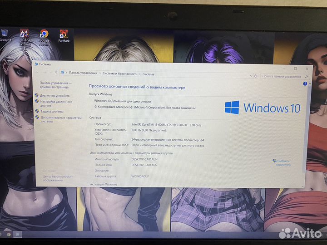Expand chevron after 'Система и безопасность' breadcrumb
327x245 pixels.
click(140, 74)
